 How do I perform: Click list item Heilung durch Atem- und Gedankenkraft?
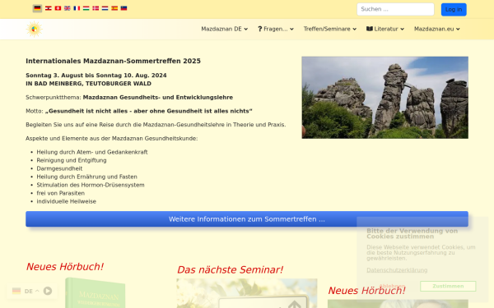coord(92,152)
